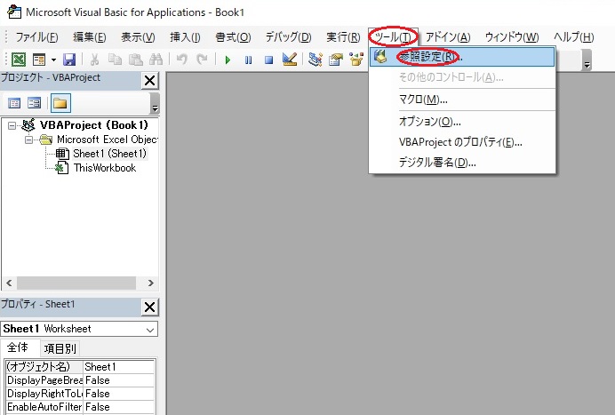Viewport: 615px width, 415px height.
Task: Save Book1 with floppy icon
Action: point(69,60)
